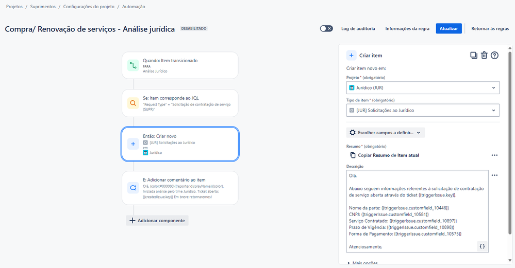
Task: Open Configurações do projeto breadcrumb
Action: tap(89, 7)
